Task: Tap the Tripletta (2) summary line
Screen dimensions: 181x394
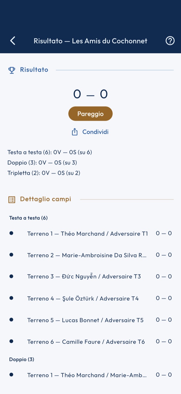Action: (x=44, y=173)
